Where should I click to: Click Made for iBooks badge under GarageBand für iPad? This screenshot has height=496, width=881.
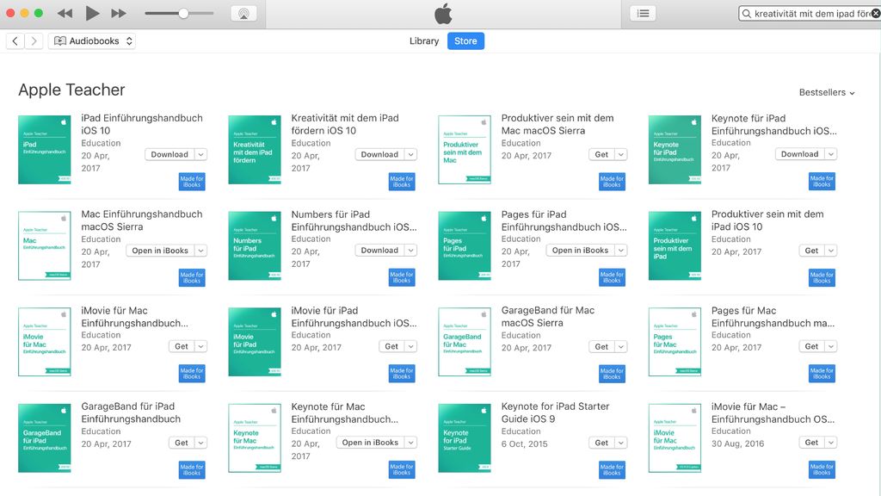192,469
